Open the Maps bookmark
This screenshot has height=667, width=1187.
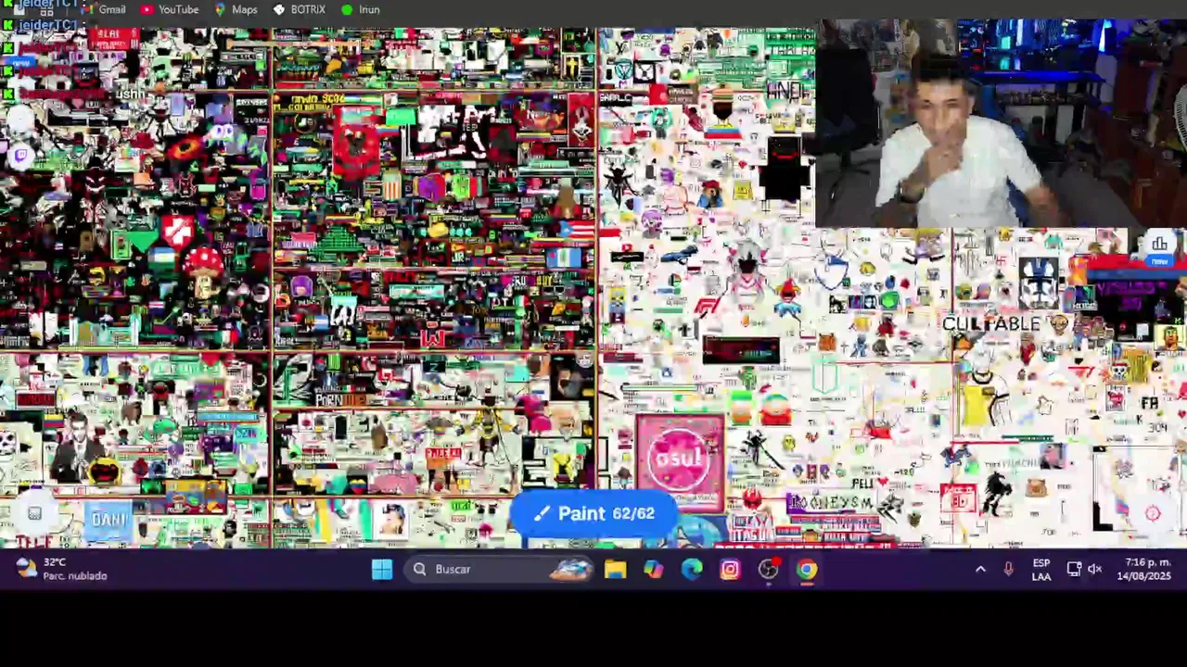tap(236, 9)
